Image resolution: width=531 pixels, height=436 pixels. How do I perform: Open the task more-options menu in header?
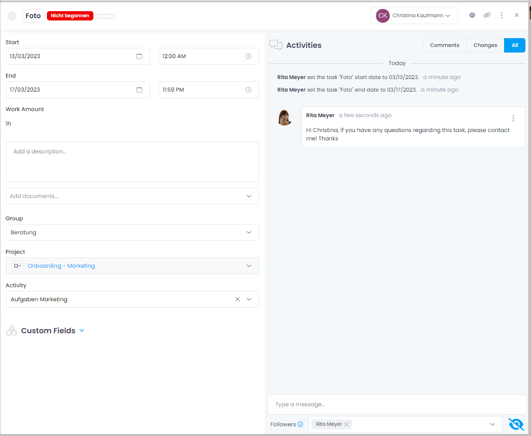click(502, 15)
